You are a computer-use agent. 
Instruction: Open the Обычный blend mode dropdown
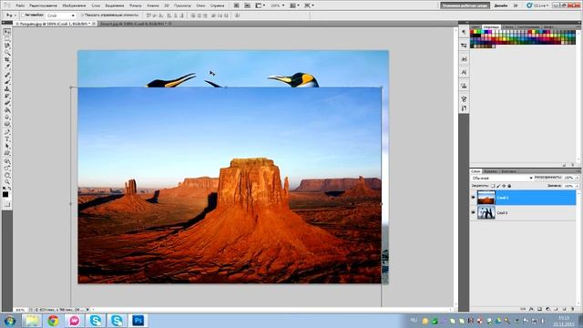[502, 179]
